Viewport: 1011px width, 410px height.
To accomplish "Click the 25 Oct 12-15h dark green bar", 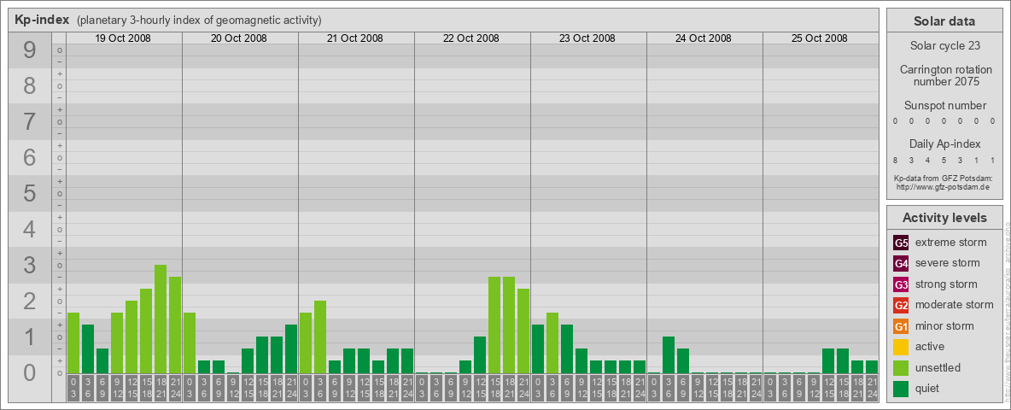I will pyautogui.click(x=828, y=361).
